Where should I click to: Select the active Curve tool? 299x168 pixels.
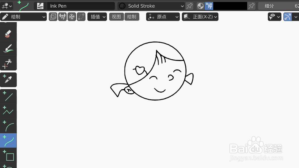[8, 141]
